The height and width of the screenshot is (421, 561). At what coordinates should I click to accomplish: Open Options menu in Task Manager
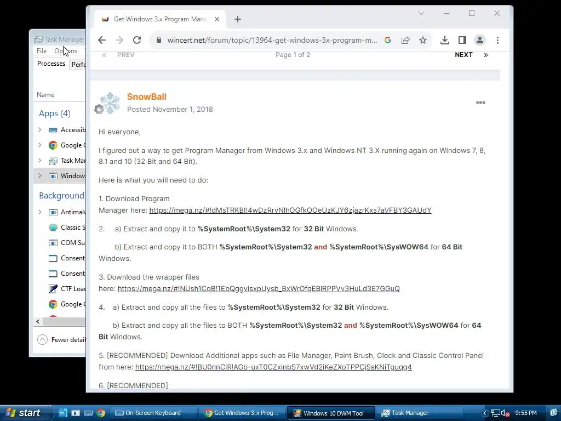pyautogui.click(x=66, y=51)
